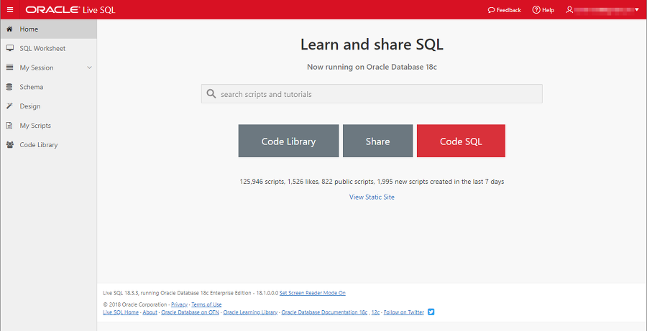The image size is (647, 331).
Task: Click the Help question mark icon
Action: pos(536,10)
